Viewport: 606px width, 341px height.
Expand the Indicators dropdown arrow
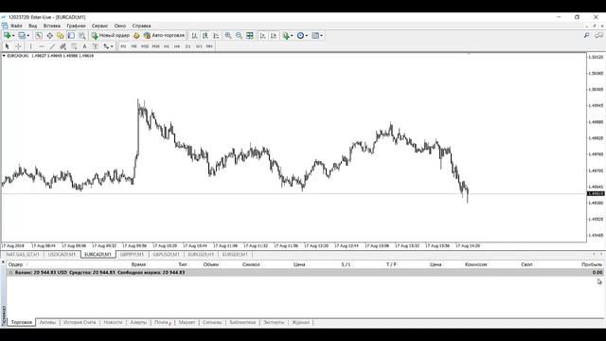coord(292,36)
